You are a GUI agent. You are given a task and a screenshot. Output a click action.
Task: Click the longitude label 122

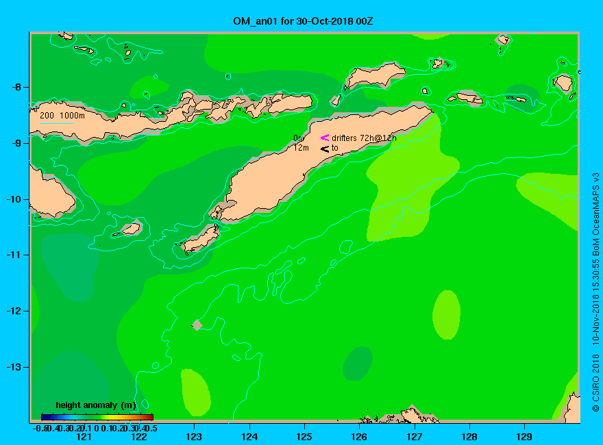tap(139, 437)
